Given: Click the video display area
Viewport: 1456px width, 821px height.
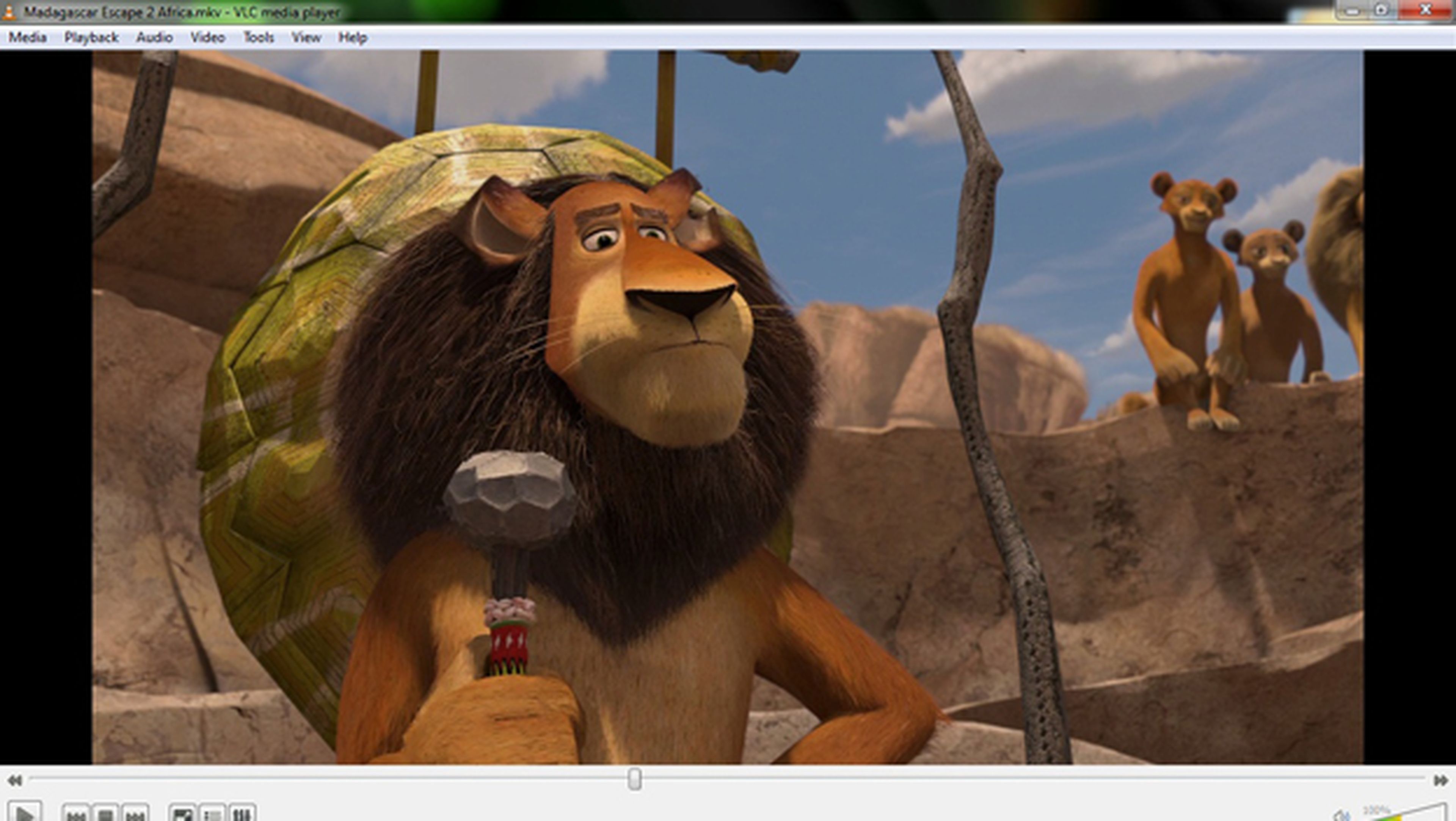Looking at the screenshot, I should click(728, 407).
